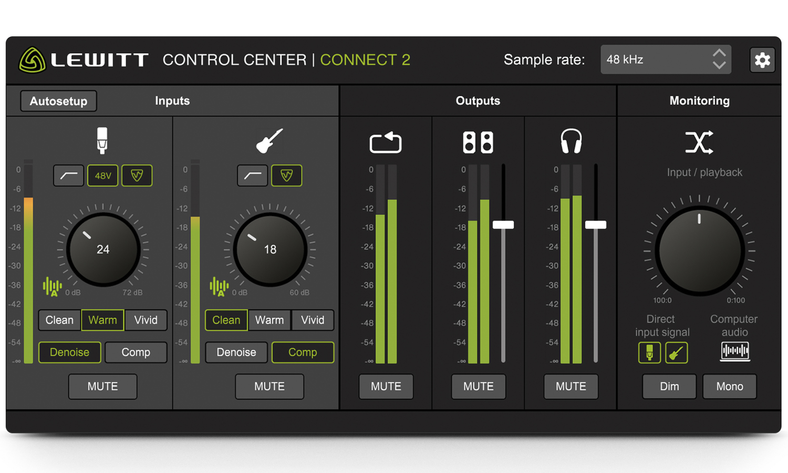Click the Computer audio label
788x473 pixels.
pos(734,326)
